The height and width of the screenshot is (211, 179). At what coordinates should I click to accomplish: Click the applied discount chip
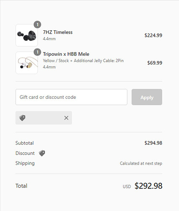(x=44, y=118)
